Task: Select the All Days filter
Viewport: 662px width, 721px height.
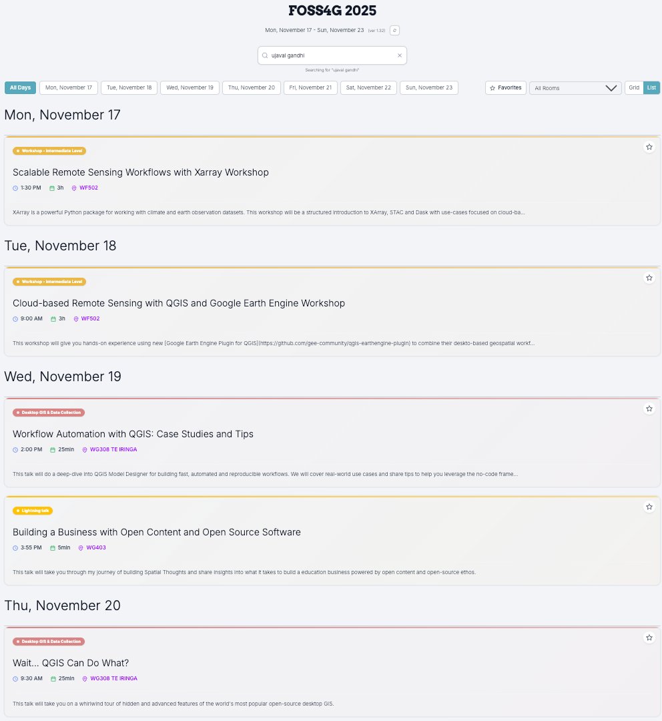Action: (20, 88)
